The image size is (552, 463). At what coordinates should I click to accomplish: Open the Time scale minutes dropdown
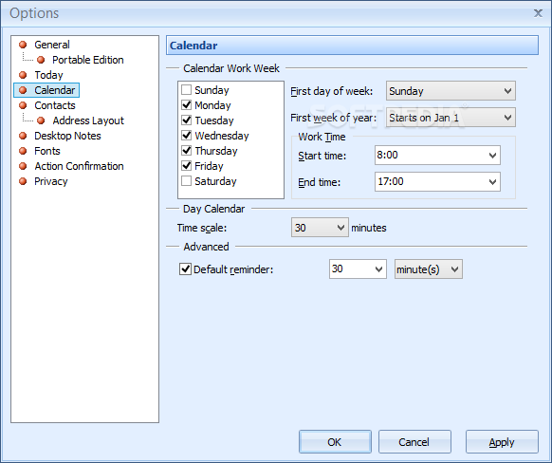point(320,228)
